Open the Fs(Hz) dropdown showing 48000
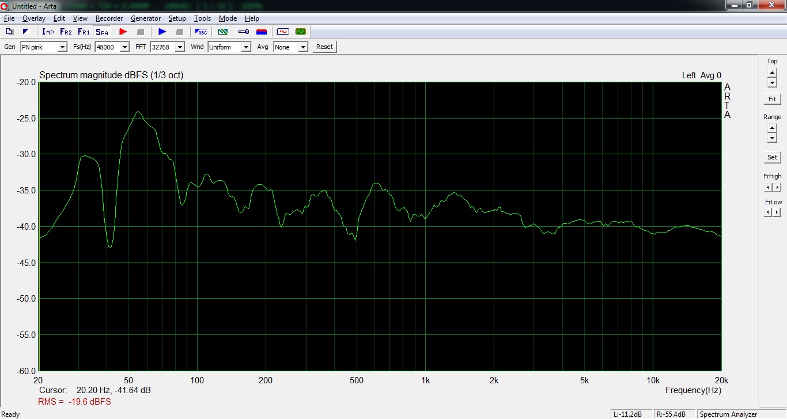The width and height of the screenshot is (787, 419). coord(112,47)
